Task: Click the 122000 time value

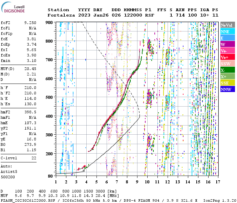Action: point(133,15)
